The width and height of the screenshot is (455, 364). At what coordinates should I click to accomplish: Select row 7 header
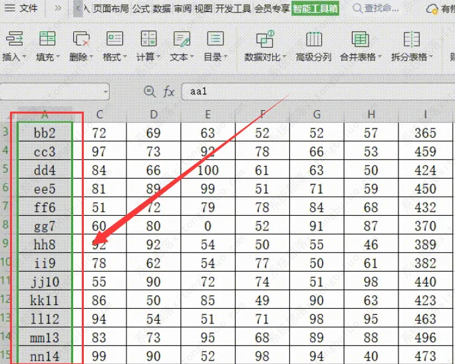[6, 206]
